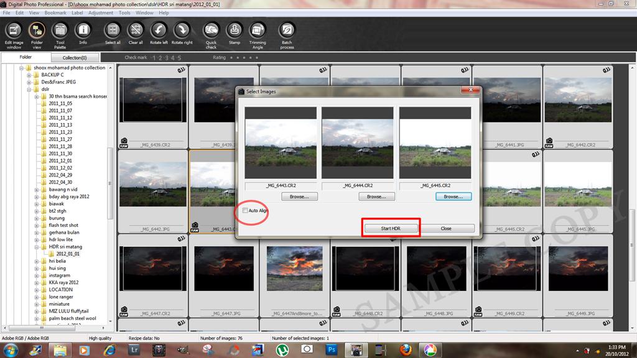
Task: Click the Start HDR button
Action: point(391,227)
